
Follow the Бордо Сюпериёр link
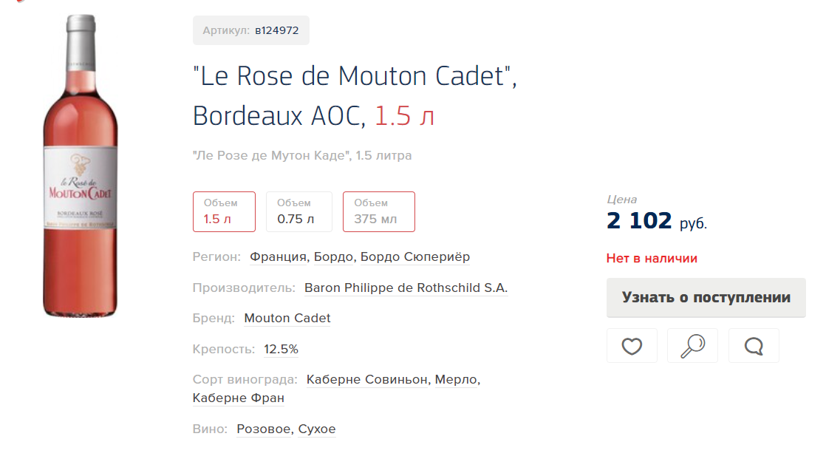coord(415,257)
